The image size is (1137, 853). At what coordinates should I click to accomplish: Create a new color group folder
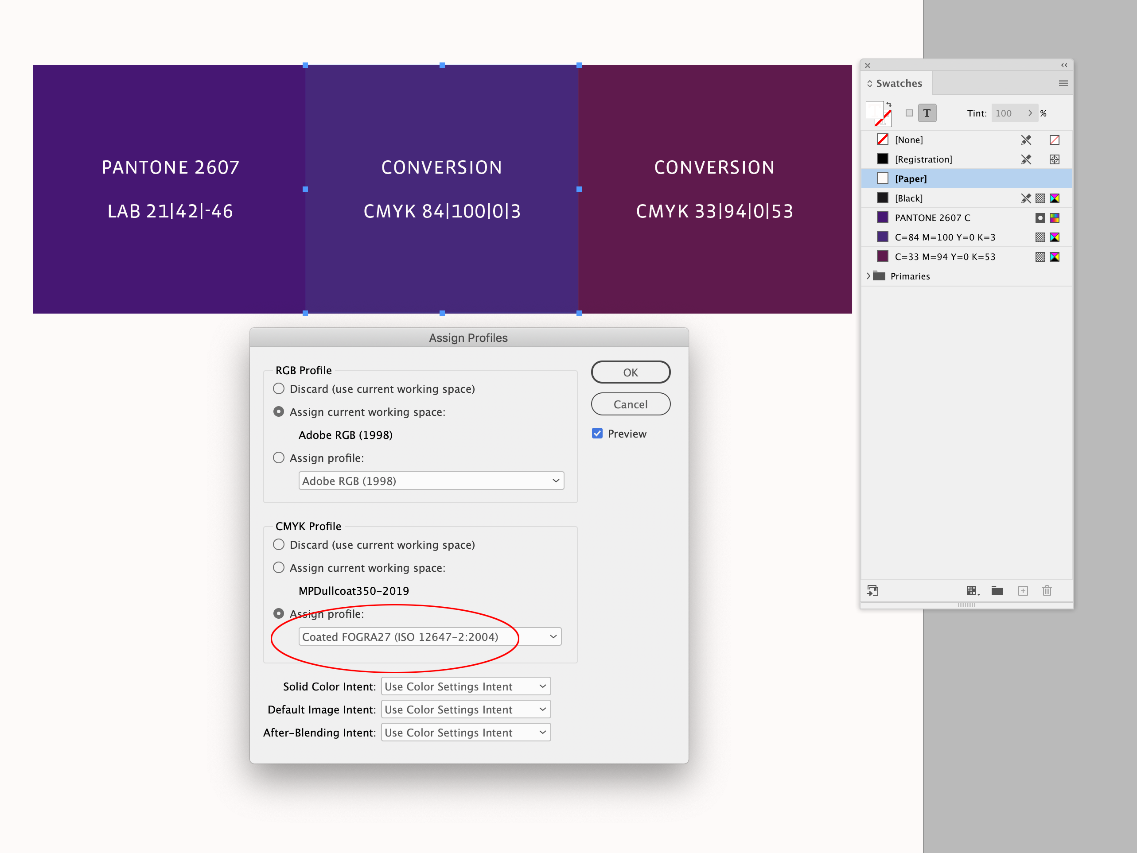pos(998,590)
